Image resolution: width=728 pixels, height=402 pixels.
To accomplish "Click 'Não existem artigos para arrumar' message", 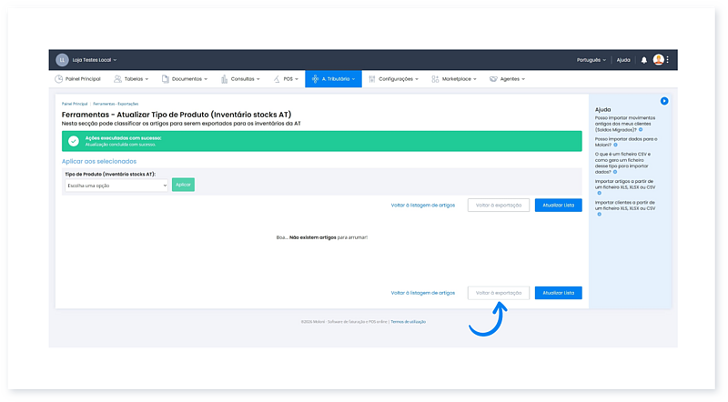I will (322, 237).
